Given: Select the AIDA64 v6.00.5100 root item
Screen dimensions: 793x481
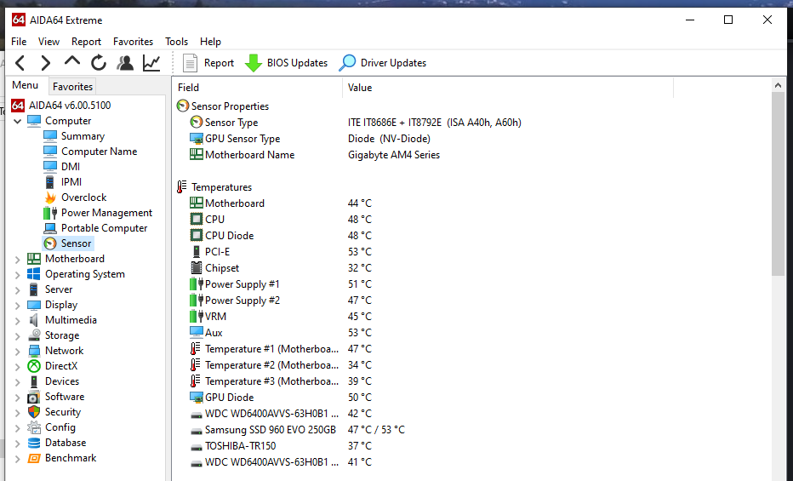Looking at the screenshot, I should pos(61,106).
